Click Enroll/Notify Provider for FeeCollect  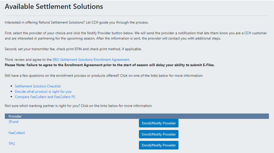(159, 134)
